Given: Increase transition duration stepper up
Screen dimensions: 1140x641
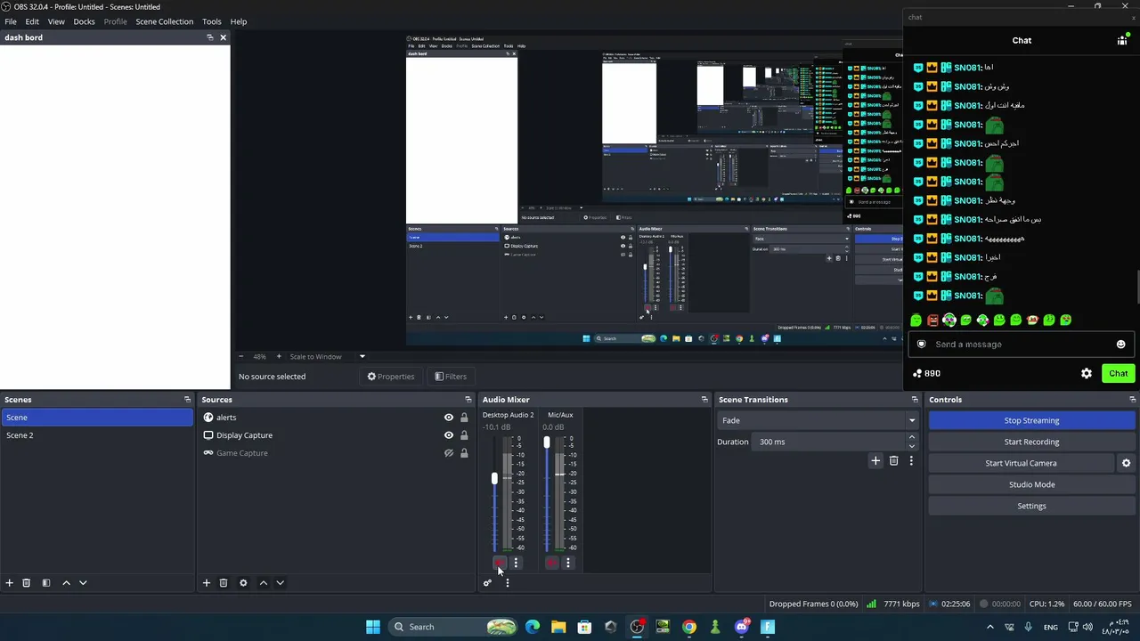Looking at the screenshot, I should pos(911,438).
